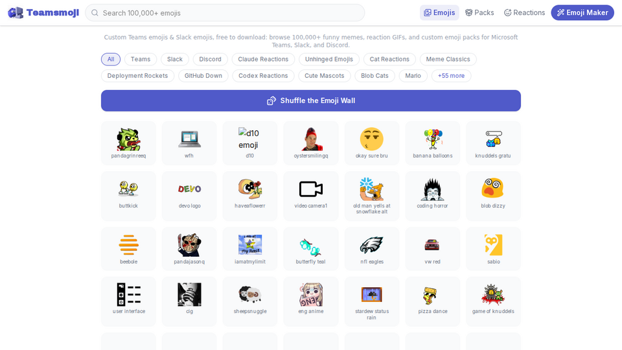
Task: Click the shuffle dice icon
Action: [x=271, y=101]
